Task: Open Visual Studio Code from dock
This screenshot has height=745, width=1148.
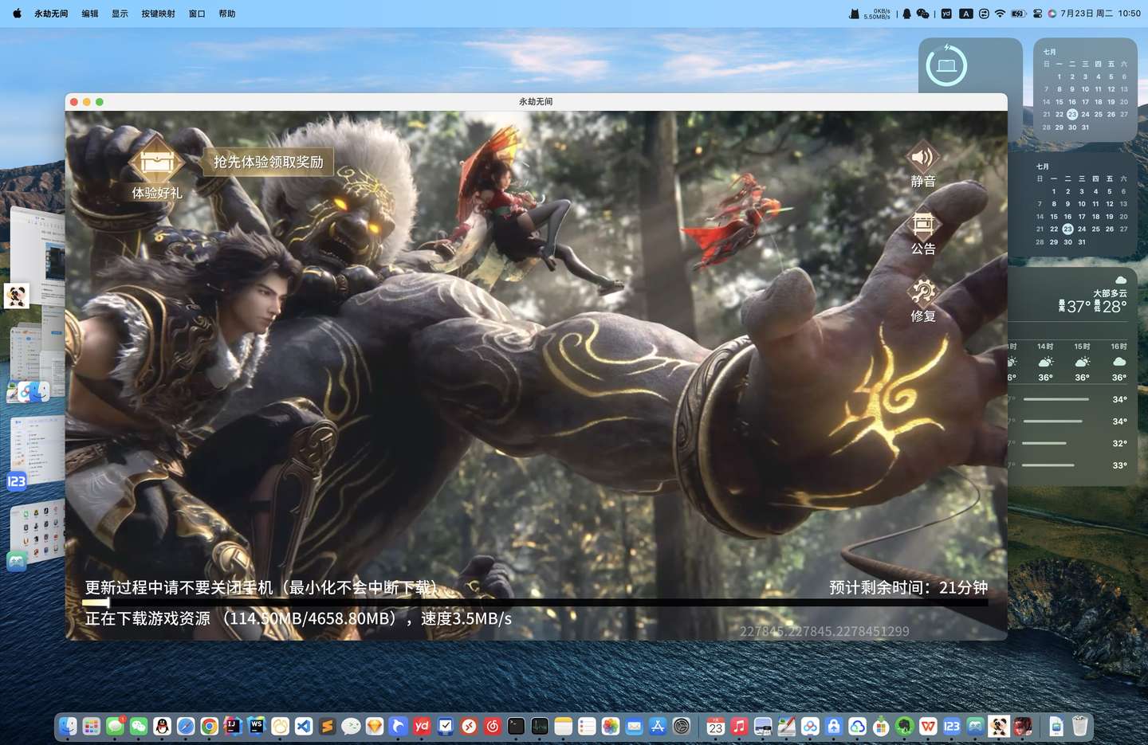Action: 304,726
